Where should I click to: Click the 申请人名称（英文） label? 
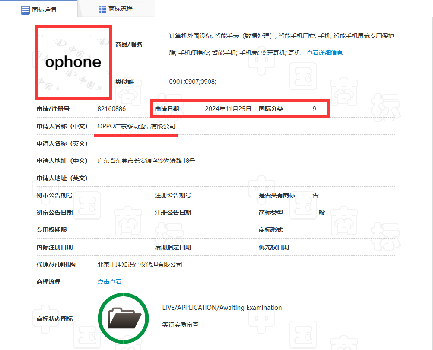coord(62,143)
